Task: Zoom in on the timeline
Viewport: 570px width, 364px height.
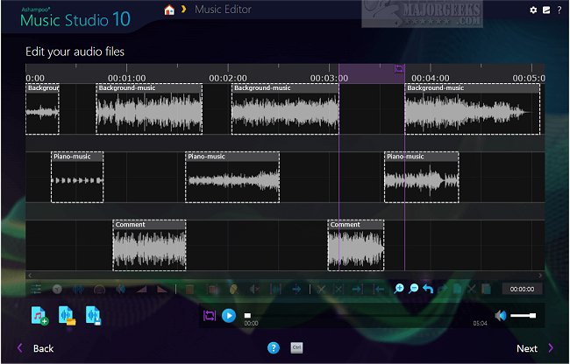Action: 400,288
